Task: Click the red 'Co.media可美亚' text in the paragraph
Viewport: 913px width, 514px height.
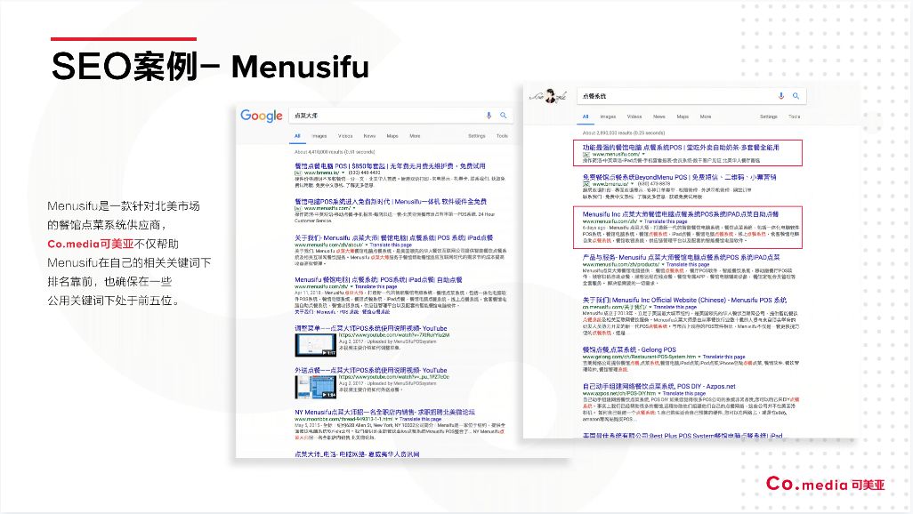Action: click(x=90, y=244)
